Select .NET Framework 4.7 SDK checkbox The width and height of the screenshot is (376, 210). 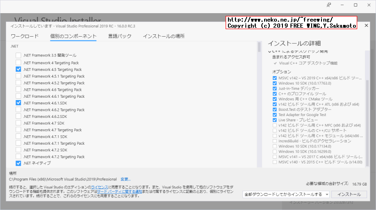point(18,123)
